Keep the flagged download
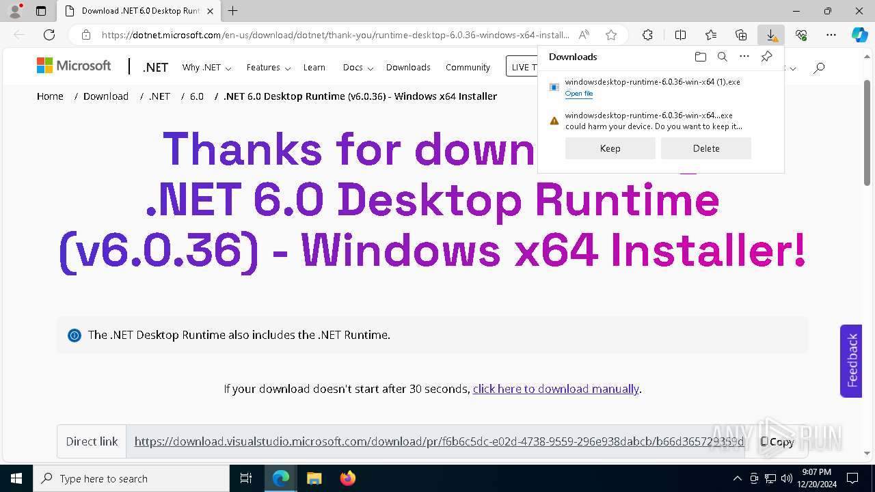Viewport: 875px width, 492px height. [610, 148]
